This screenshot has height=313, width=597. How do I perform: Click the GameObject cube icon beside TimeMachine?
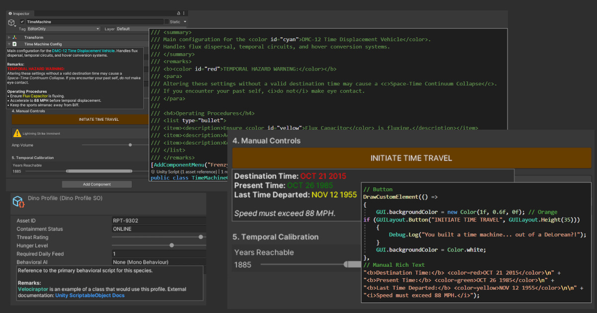(x=11, y=23)
